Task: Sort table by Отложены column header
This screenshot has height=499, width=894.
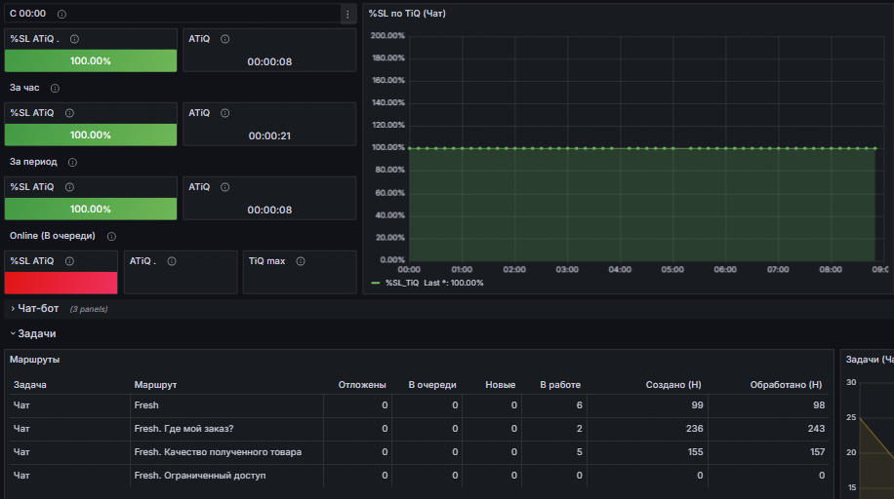Action: coord(362,385)
